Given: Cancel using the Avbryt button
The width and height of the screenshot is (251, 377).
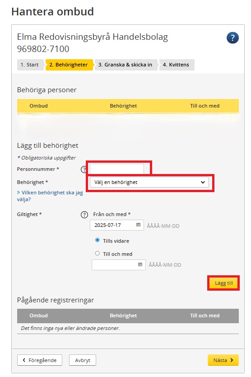Looking at the screenshot, I should pos(83,360).
